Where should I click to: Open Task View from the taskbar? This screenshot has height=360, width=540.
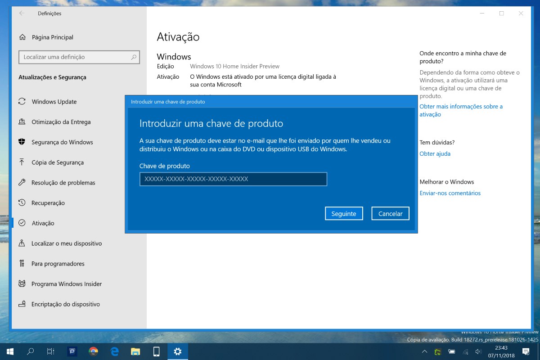51,351
